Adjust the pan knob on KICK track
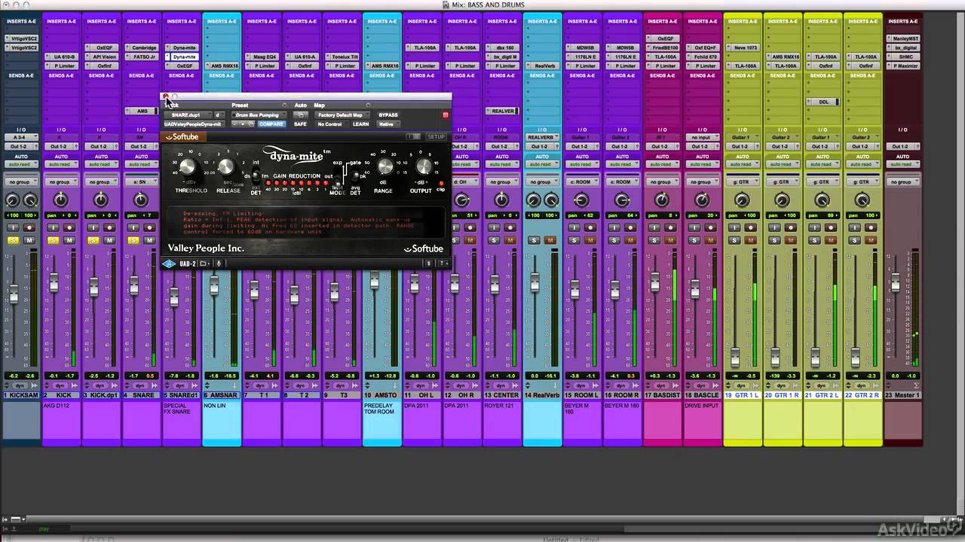Screen dimensions: 965x542 pyautogui.click(x=60, y=199)
